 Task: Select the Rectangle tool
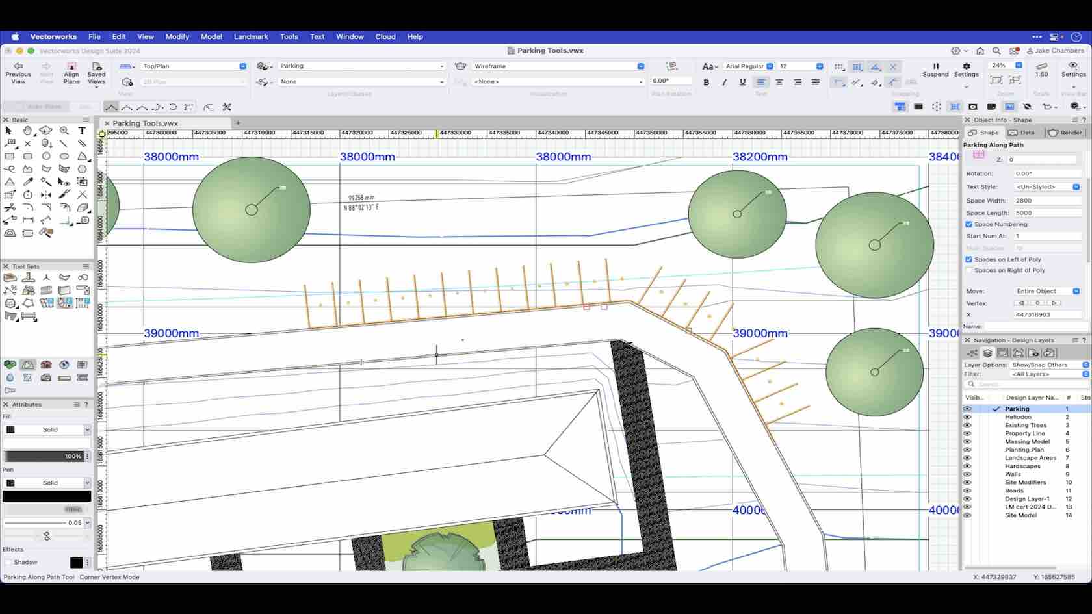pos(9,156)
